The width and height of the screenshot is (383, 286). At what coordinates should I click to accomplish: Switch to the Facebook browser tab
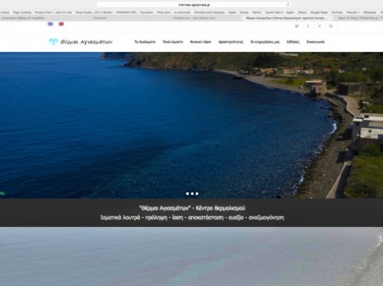click(100, 18)
